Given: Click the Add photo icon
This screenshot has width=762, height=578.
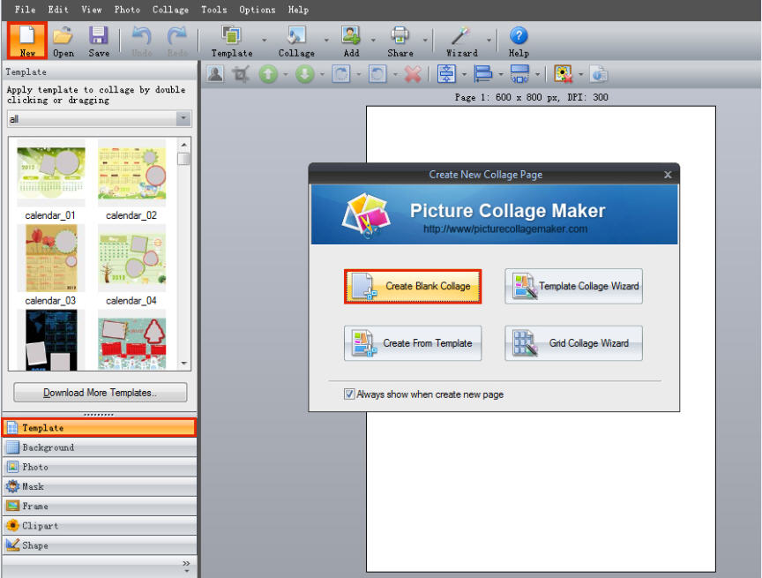Looking at the screenshot, I should point(351,37).
